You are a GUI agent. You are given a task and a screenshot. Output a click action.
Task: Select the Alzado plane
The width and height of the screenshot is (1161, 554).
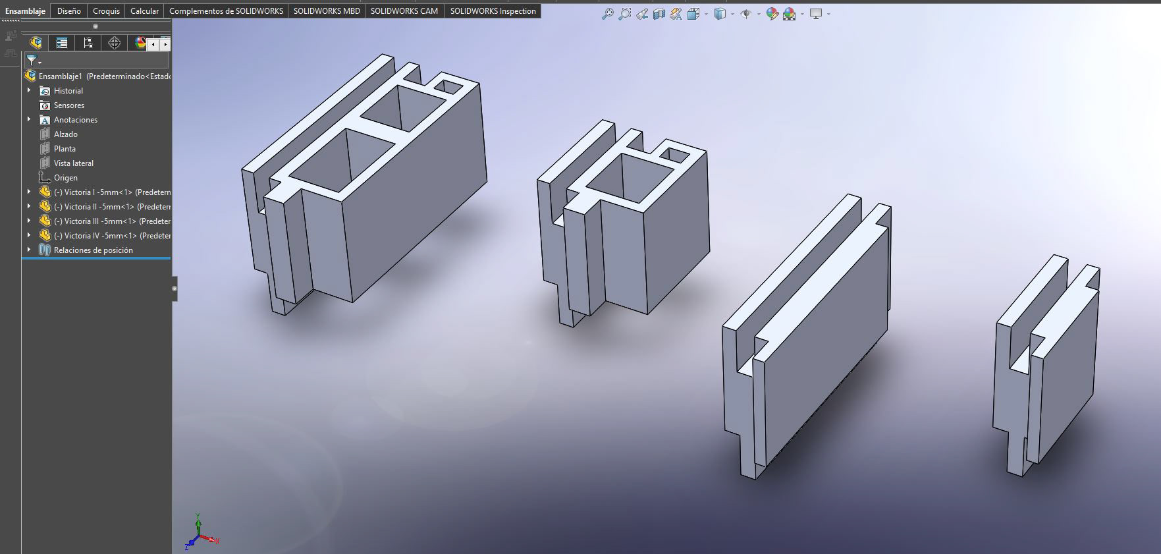[66, 134]
